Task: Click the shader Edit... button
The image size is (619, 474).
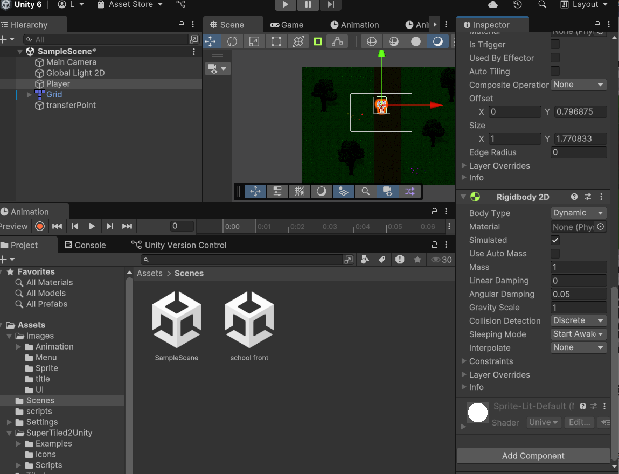Action: [x=579, y=422]
